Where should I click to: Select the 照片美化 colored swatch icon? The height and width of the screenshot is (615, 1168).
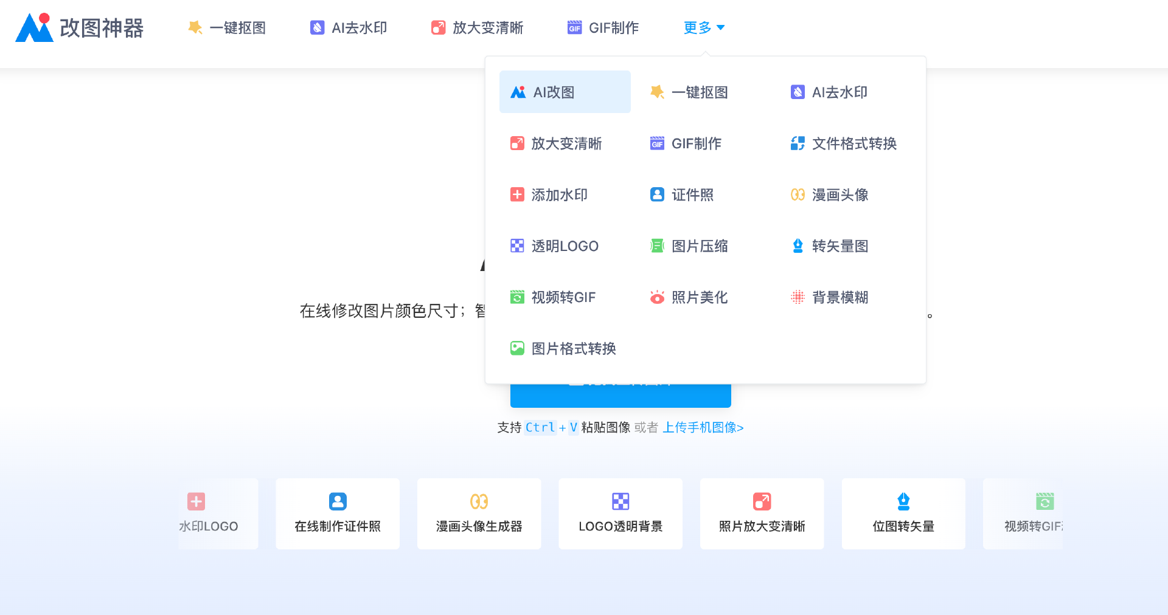(657, 297)
